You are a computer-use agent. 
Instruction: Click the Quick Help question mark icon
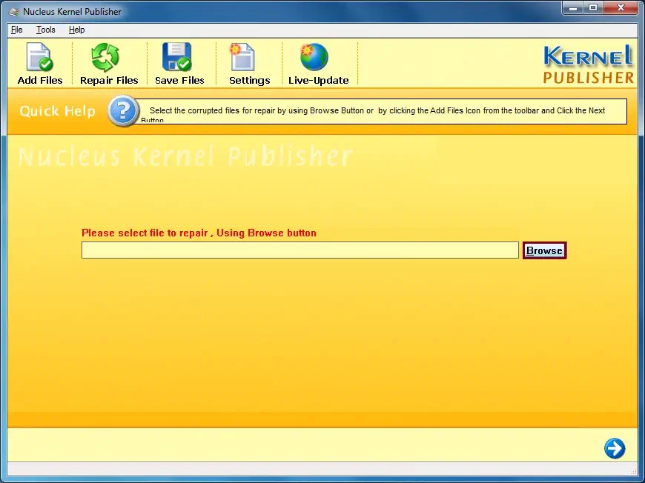coord(123,110)
